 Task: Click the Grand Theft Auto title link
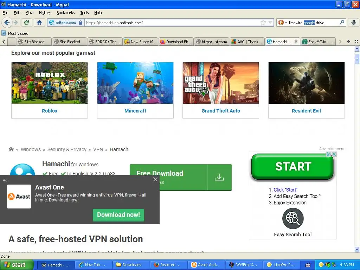click(x=221, y=111)
